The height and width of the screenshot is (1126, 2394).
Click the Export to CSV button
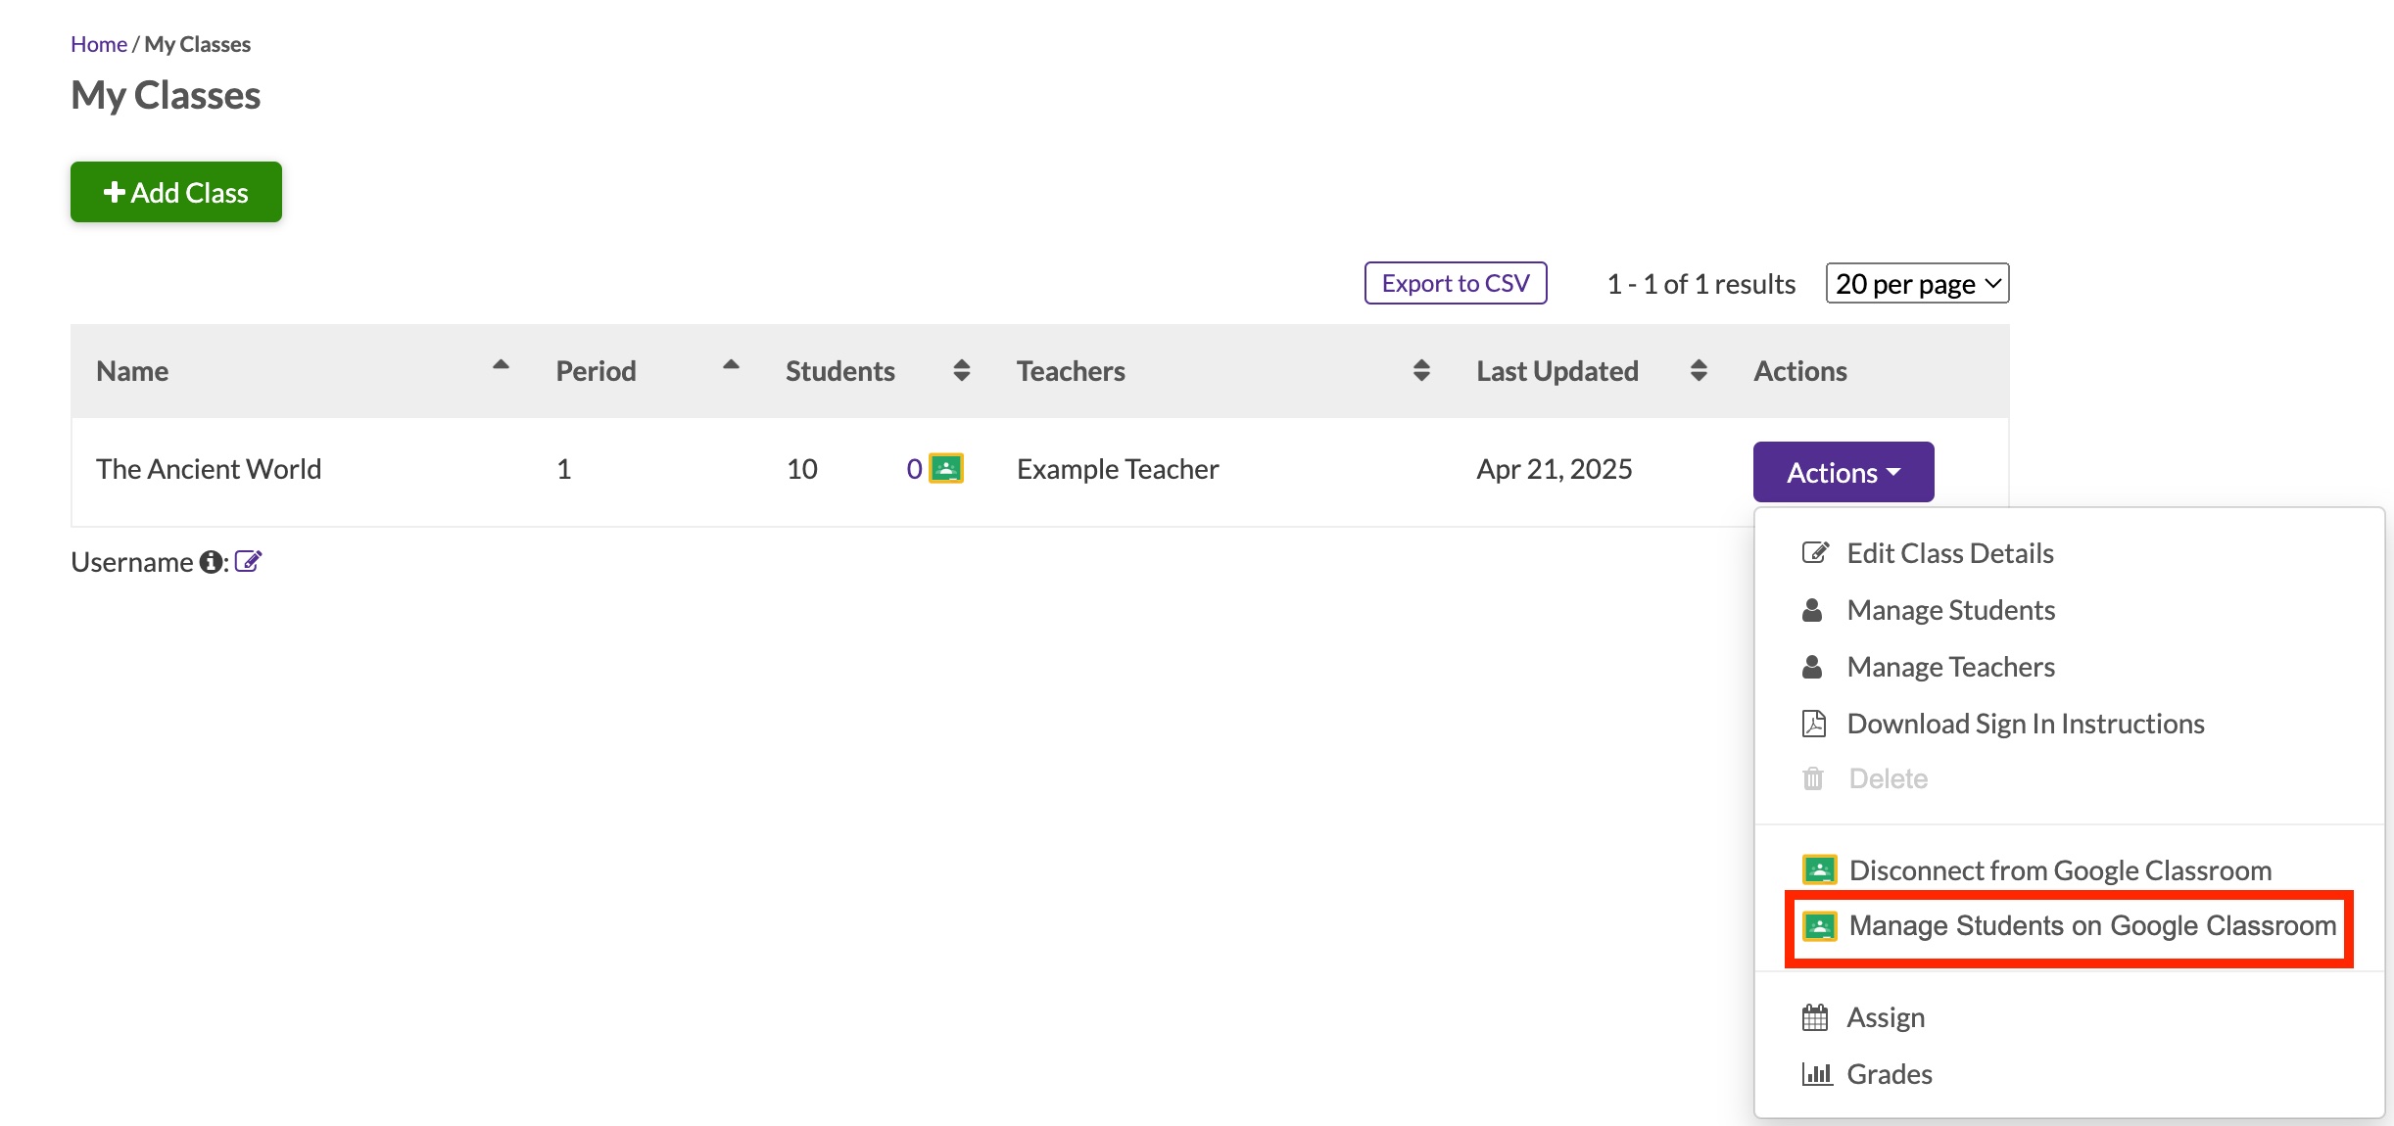(x=1456, y=283)
